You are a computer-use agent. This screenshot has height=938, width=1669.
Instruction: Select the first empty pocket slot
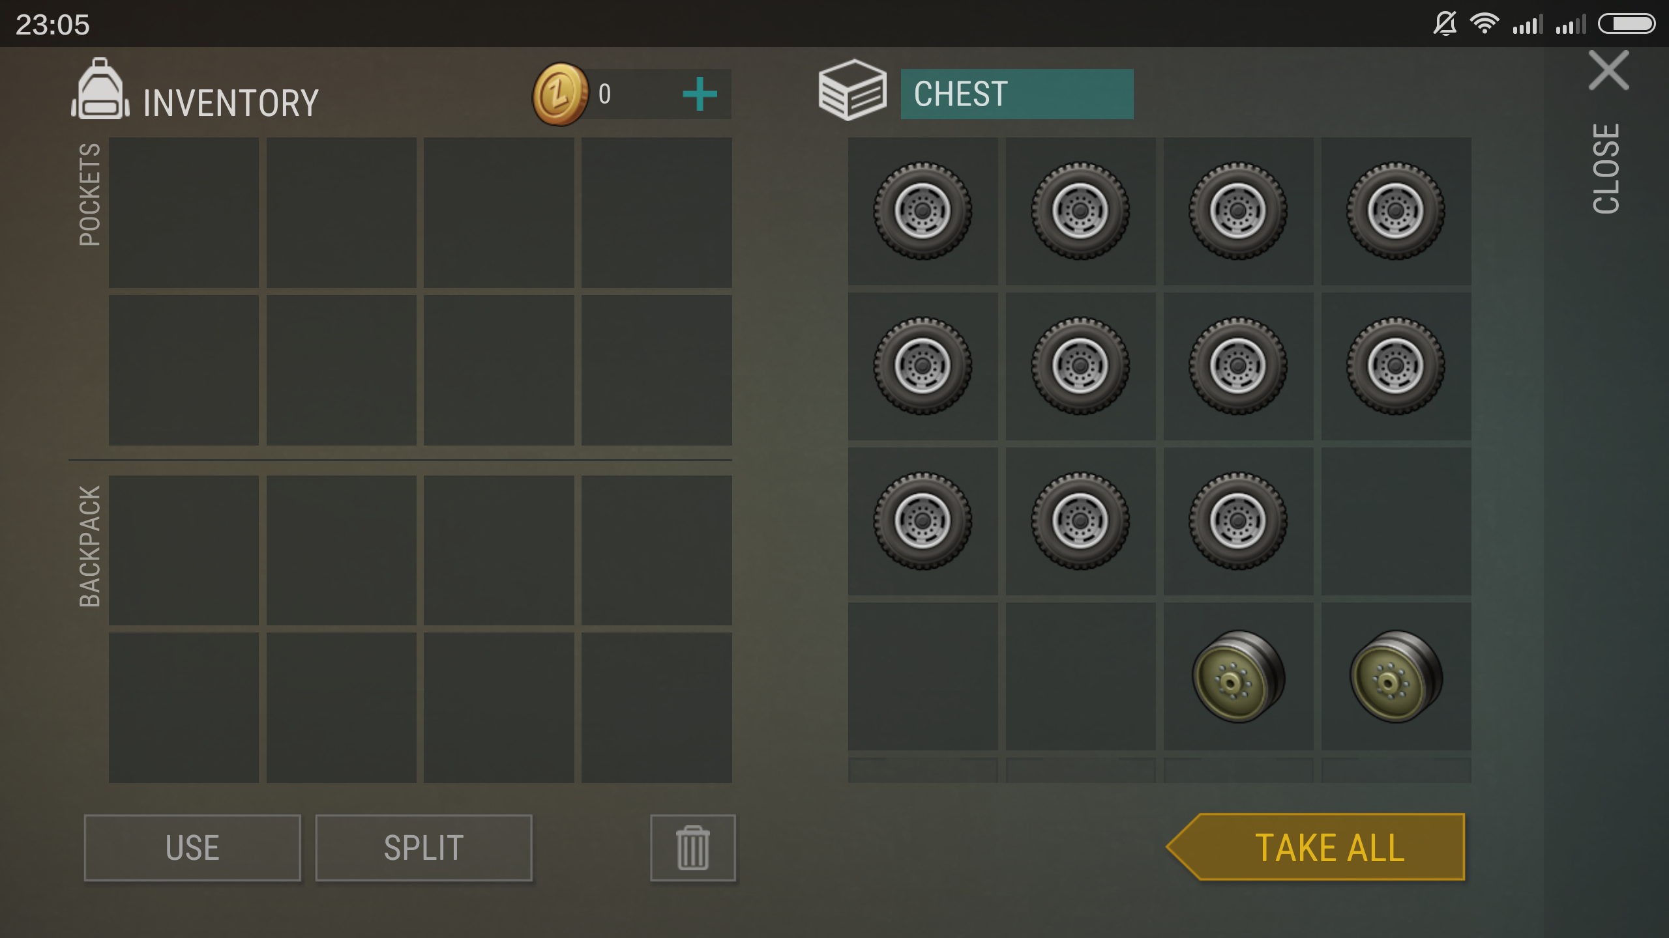[184, 212]
